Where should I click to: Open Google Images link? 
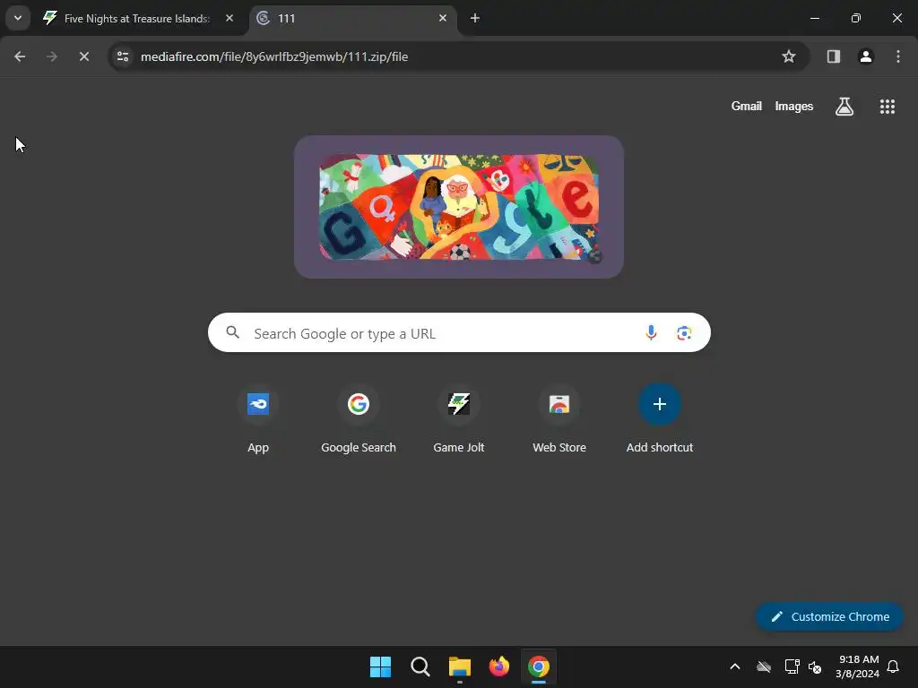(794, 106)
